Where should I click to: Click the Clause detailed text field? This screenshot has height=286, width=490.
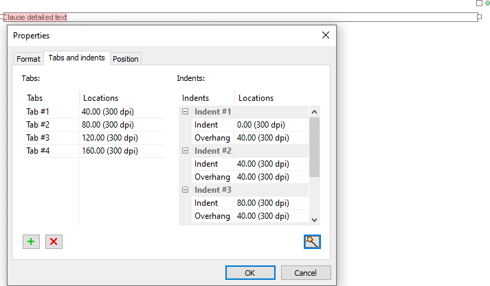coord(241,17)
